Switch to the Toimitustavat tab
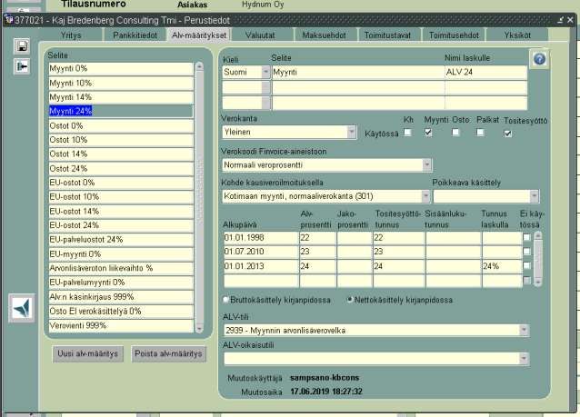Viewport: 580px width, 417px height. tap(387, 35)
